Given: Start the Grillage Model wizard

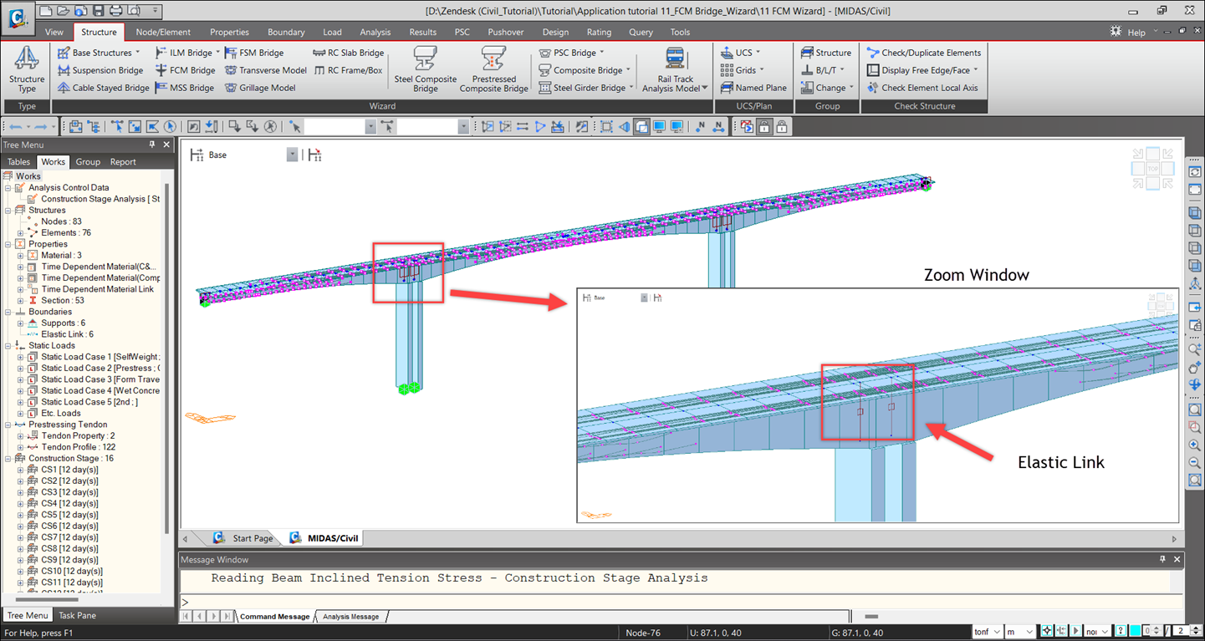Looking at the screenshot, I should click(260, 88).
